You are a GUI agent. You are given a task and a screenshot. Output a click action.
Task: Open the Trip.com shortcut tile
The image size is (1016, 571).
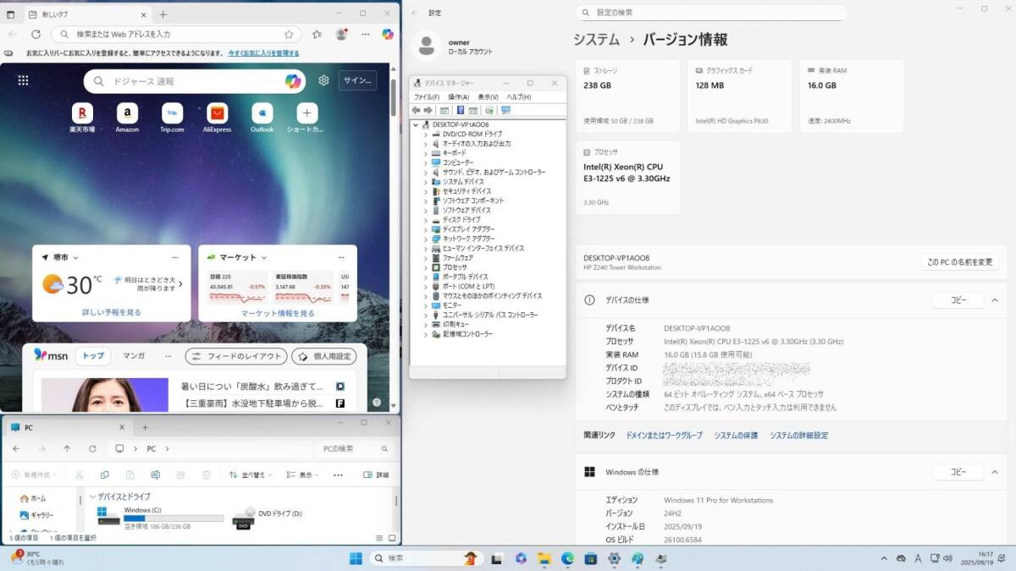(x=172, y=118)
